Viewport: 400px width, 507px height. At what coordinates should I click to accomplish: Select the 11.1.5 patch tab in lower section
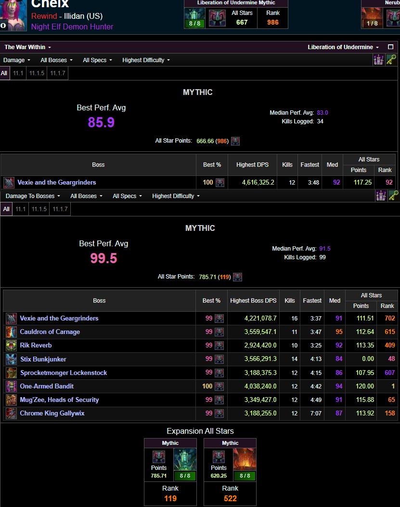pos(39,209)
